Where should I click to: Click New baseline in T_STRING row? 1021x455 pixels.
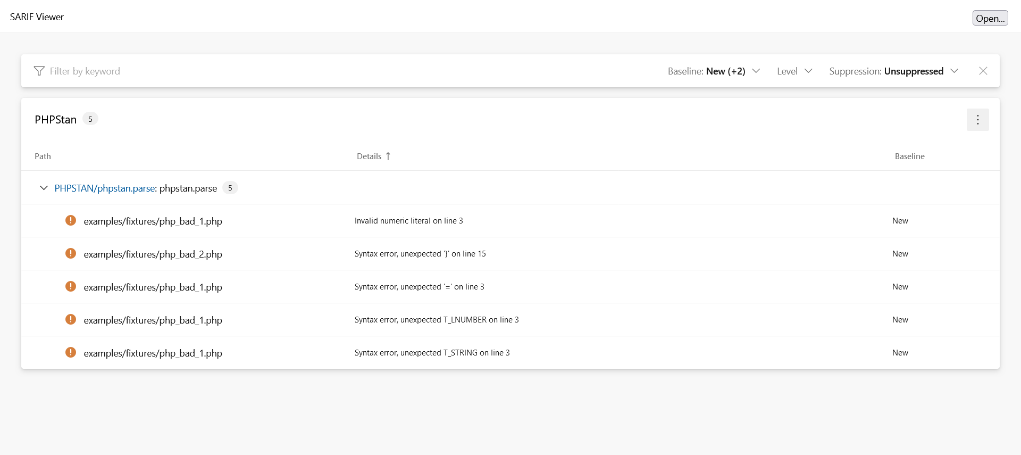[x=900, y=353]
